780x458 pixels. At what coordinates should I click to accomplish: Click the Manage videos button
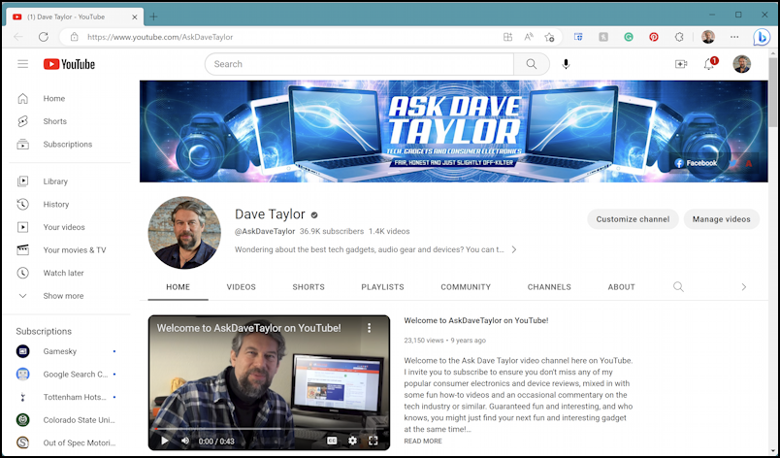click(x=721, y=219)
